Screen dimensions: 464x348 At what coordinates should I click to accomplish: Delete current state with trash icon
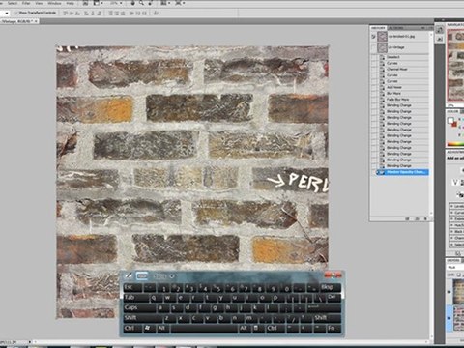click(425, 218)
